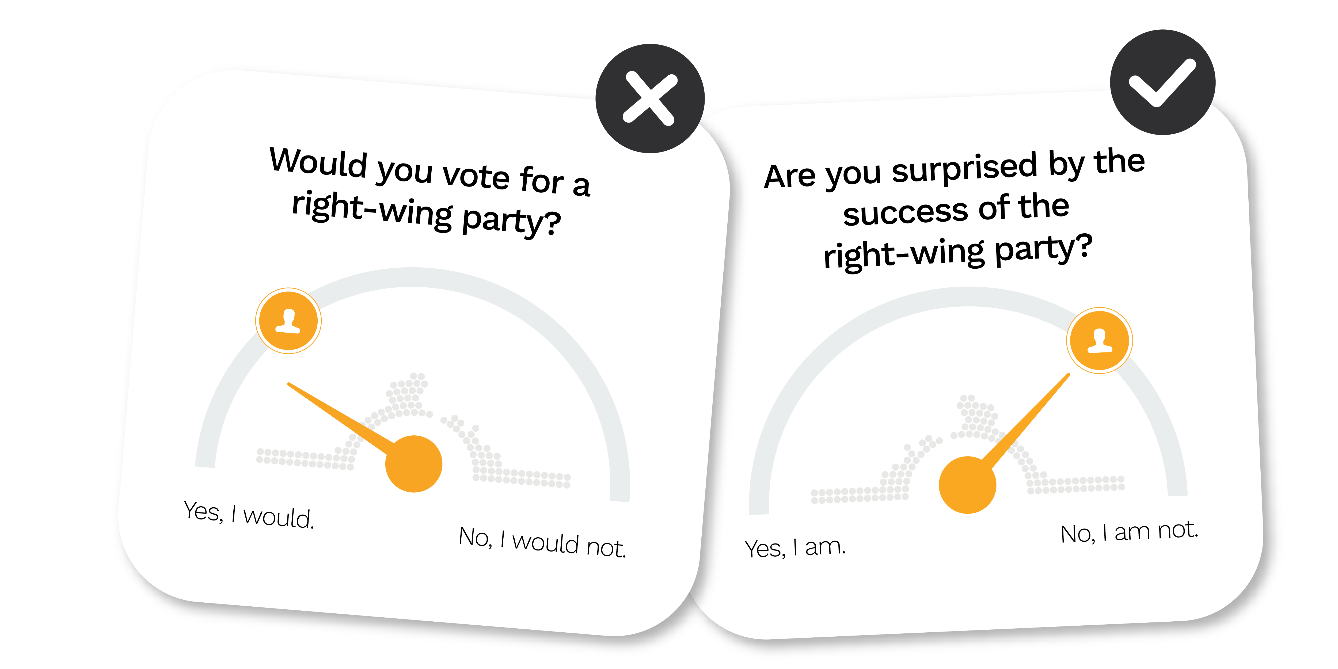
Task: Click the X icon on left card
Action: pos(650,98)
